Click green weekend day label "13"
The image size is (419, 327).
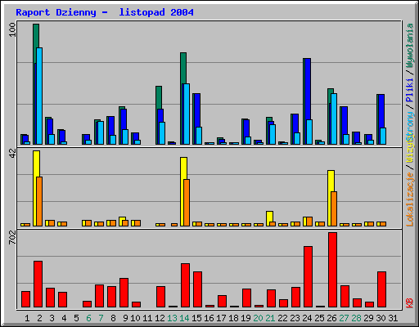[172, 318]
